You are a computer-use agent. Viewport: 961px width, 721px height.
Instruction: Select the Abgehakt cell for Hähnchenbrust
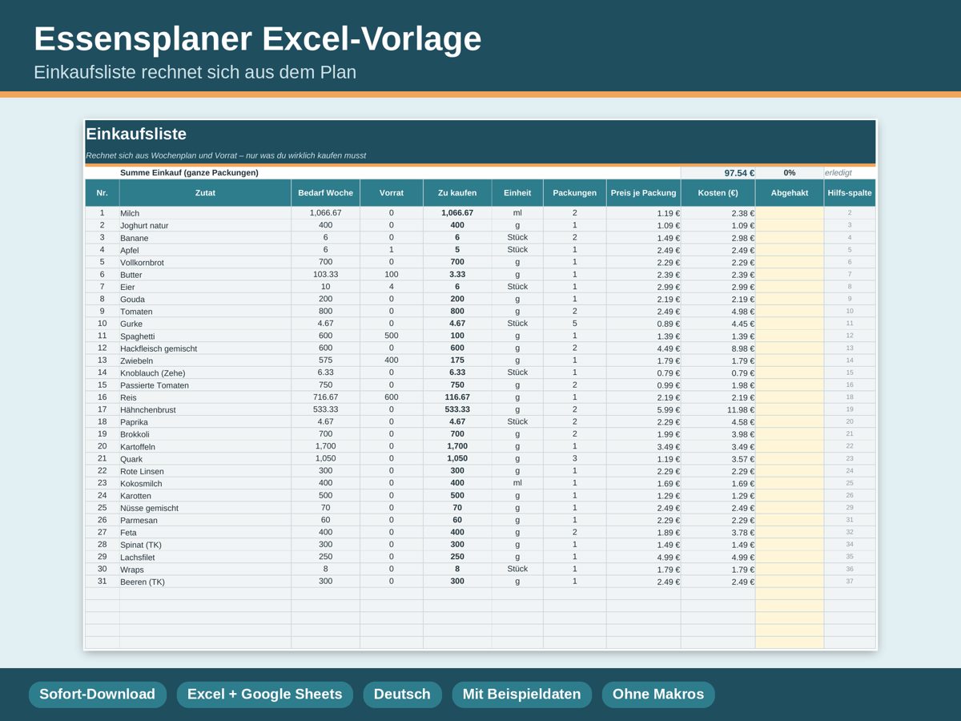[790, 409]
